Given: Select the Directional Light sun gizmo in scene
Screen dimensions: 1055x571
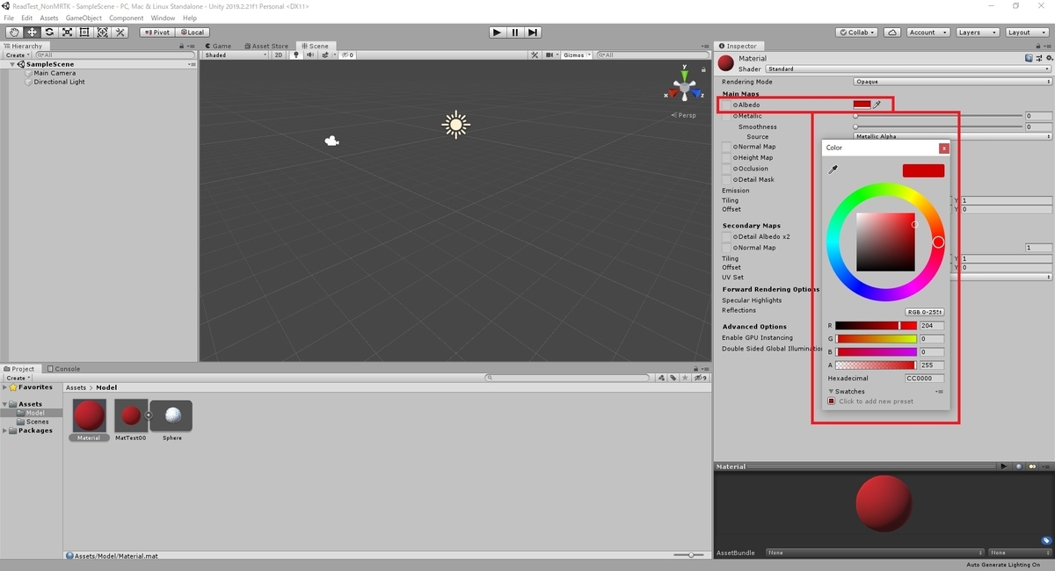Looking at the screenshot, I should 455,125.
